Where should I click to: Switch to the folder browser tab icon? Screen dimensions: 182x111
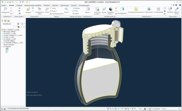click(9, 21)
